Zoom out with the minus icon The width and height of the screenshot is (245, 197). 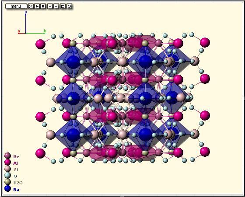[x=56, y=6]
